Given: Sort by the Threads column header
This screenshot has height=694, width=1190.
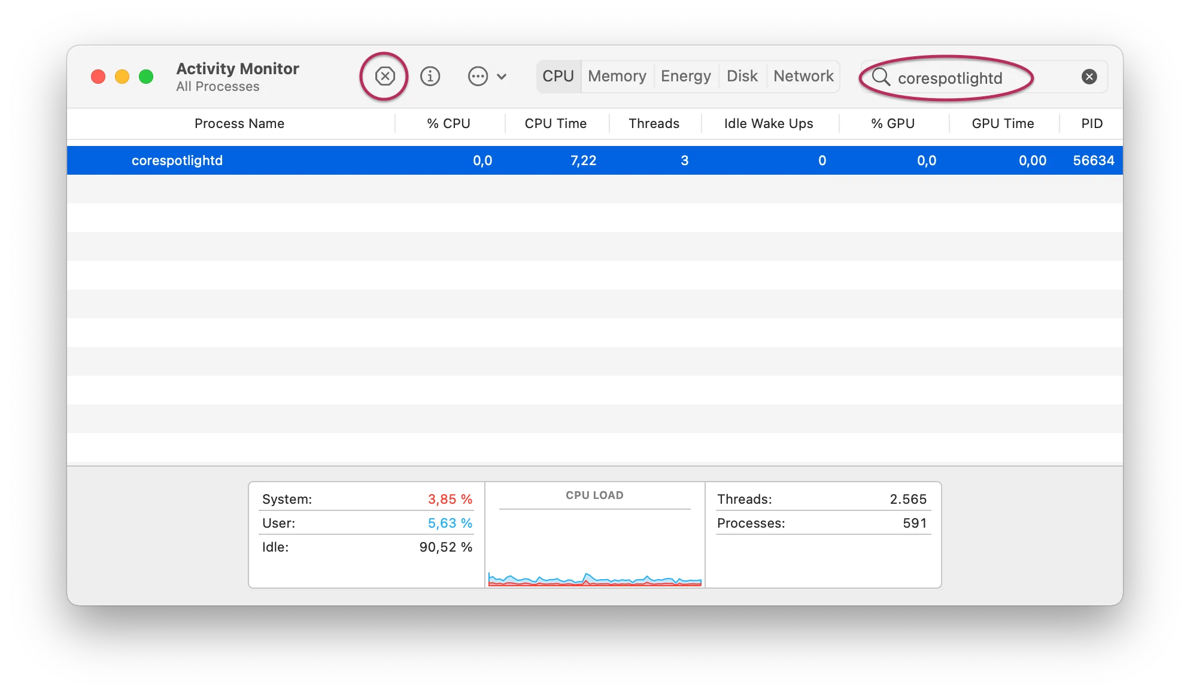Looking at the screenshot, I should coord(654,123).
